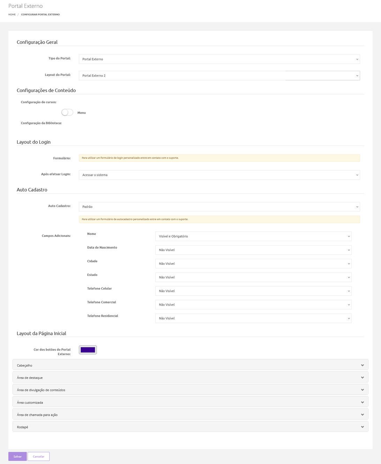Click the Área customizada chevron icon
This screenshot has height=464, width=381.
[x=362, y=402]
